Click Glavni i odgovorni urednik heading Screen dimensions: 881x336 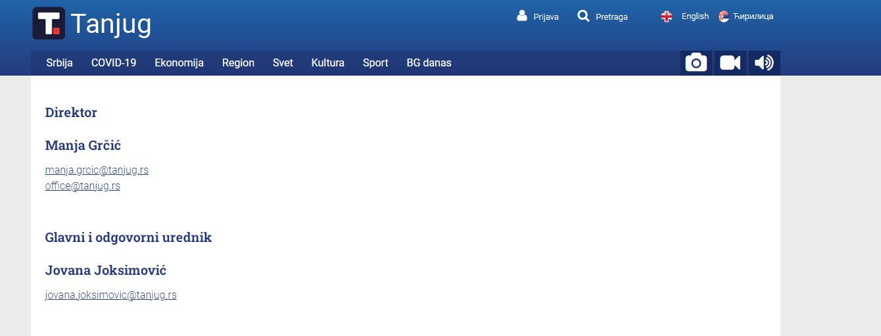129,237
